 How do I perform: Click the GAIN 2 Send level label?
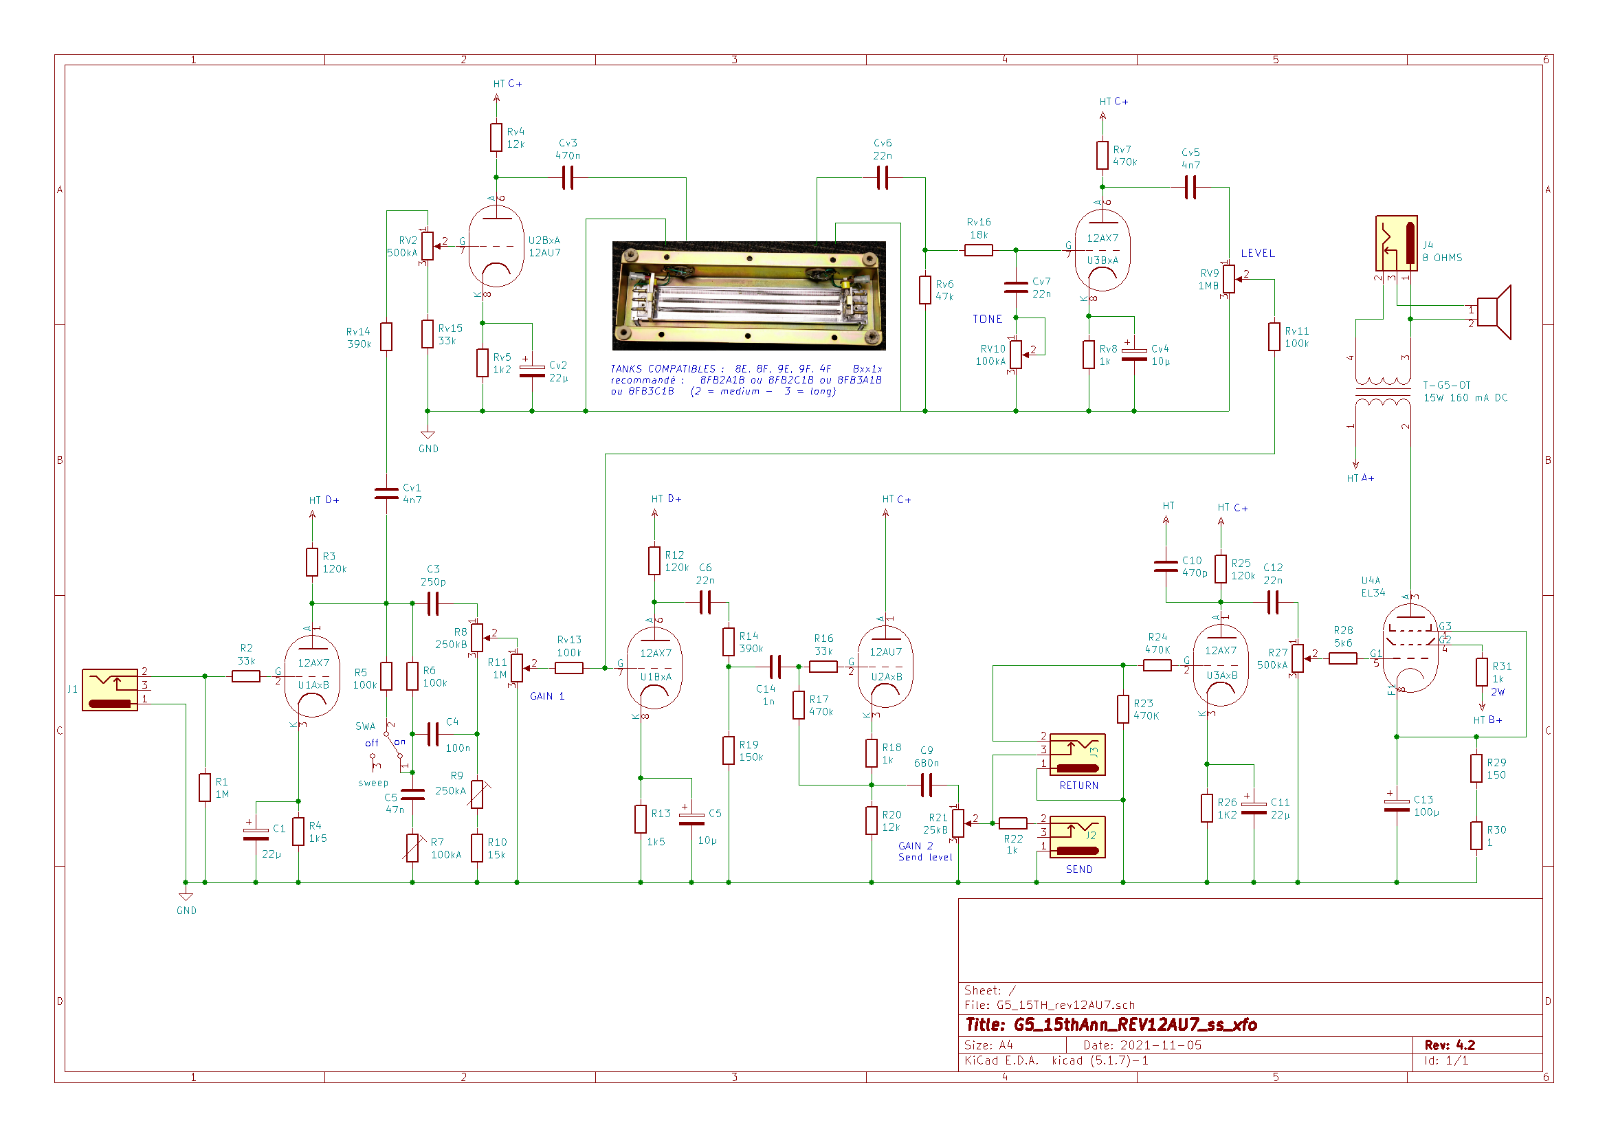click(925, 851)
